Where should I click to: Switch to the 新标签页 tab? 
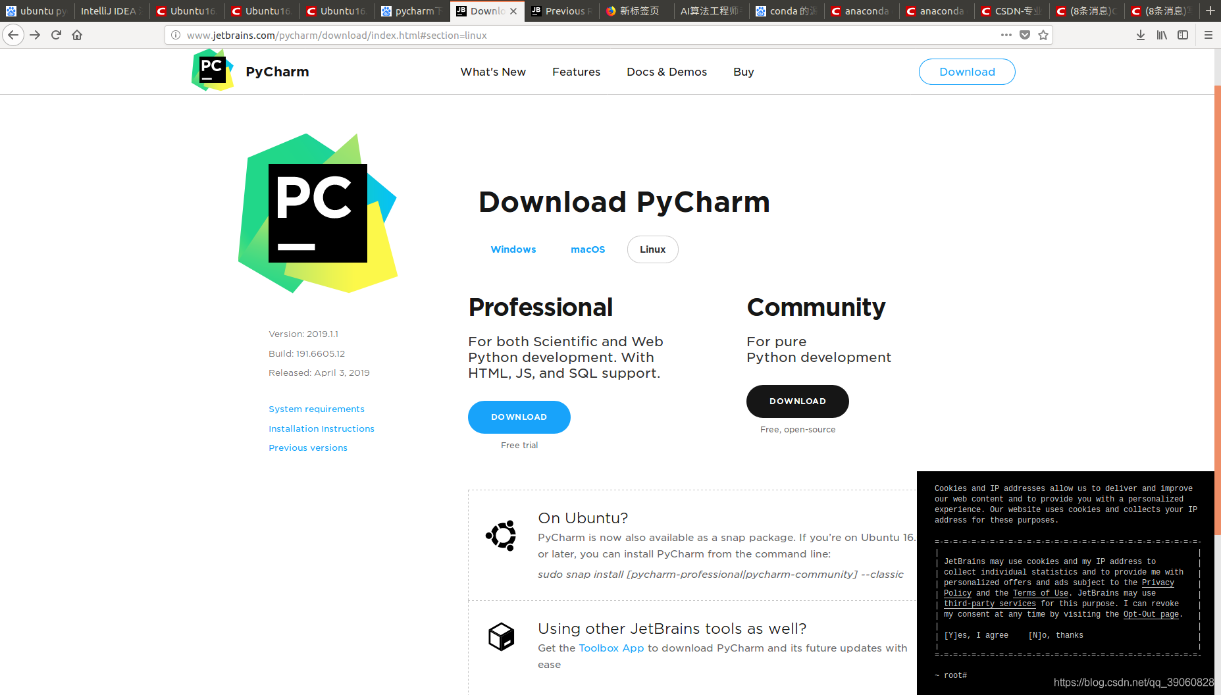(x=637, y=11)
